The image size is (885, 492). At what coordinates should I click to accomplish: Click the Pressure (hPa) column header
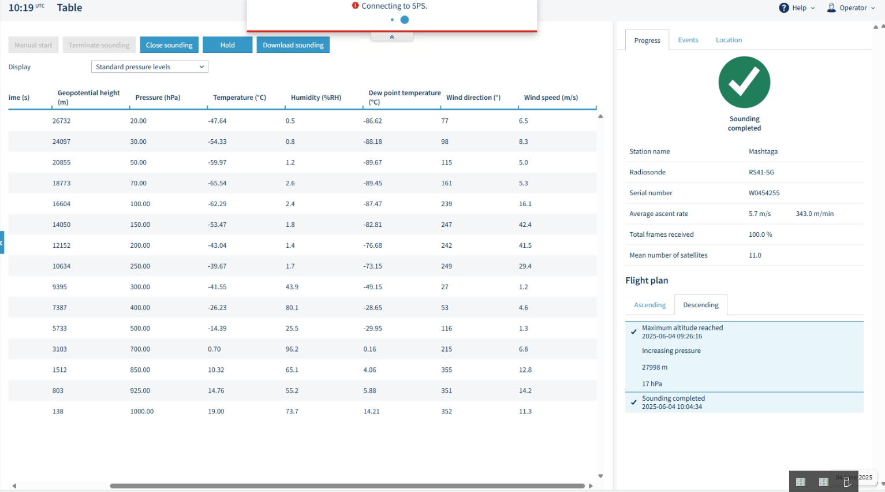[158, 98]
